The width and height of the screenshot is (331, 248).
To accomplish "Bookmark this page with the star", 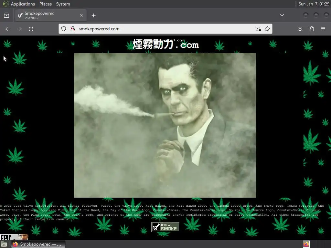I will (x=267, y=29).
